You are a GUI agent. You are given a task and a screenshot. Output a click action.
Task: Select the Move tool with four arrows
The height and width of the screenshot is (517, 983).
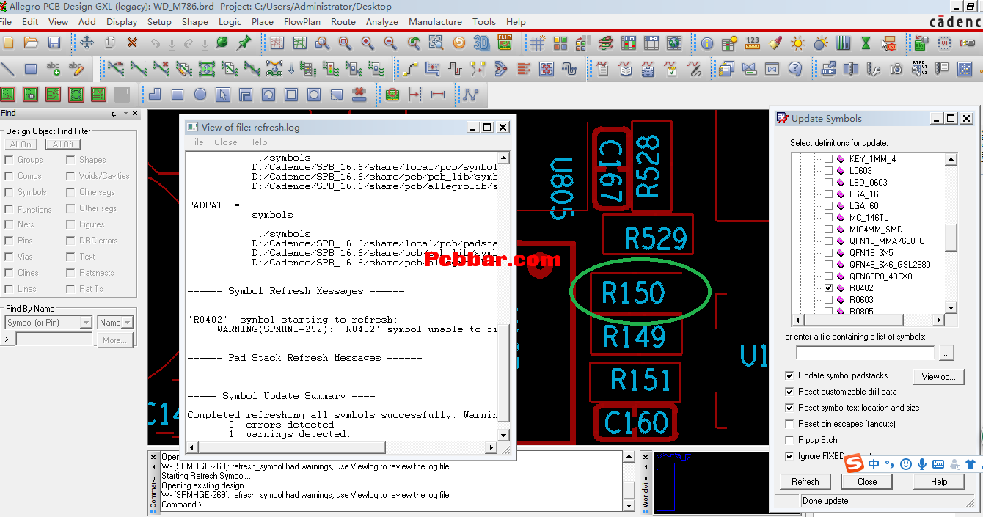coord(87,43)
